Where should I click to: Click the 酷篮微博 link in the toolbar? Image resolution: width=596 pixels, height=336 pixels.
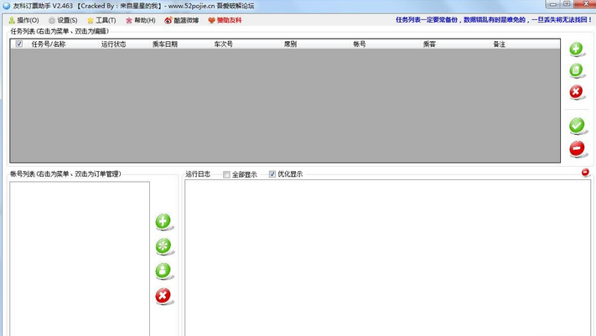tap(181, 20)
